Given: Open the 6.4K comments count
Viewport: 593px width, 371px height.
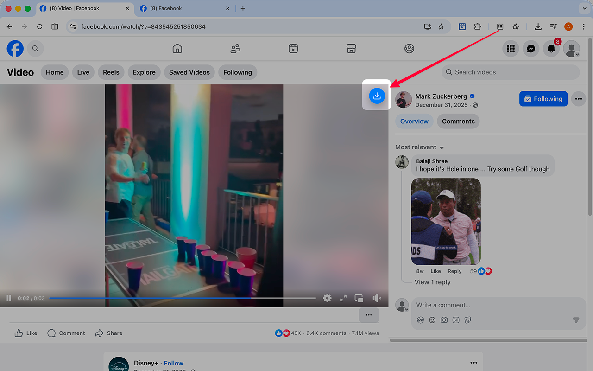Looking at the screenshot, I should (326, 333).
